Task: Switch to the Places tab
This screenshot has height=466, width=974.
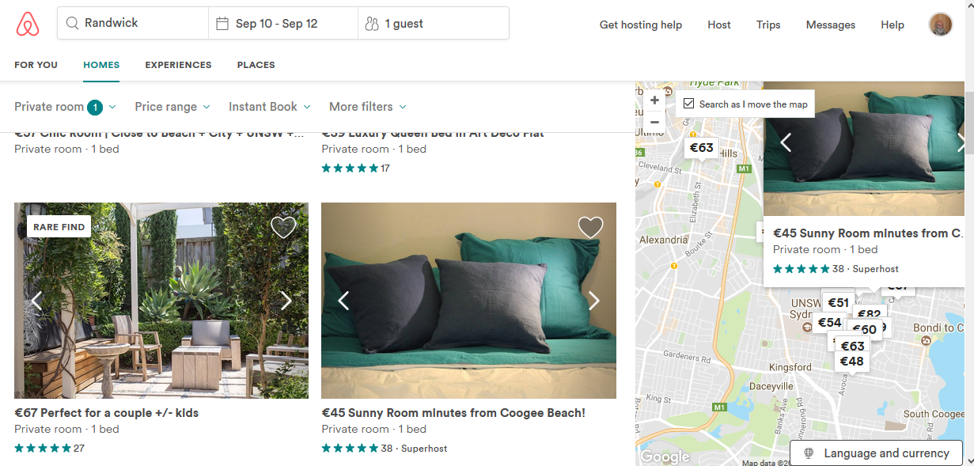Action: coord(256,65)
